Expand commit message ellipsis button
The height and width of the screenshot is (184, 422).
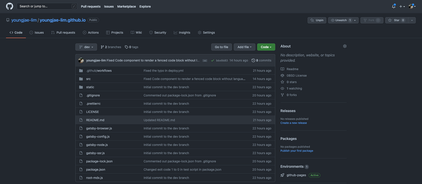point(205,60)
